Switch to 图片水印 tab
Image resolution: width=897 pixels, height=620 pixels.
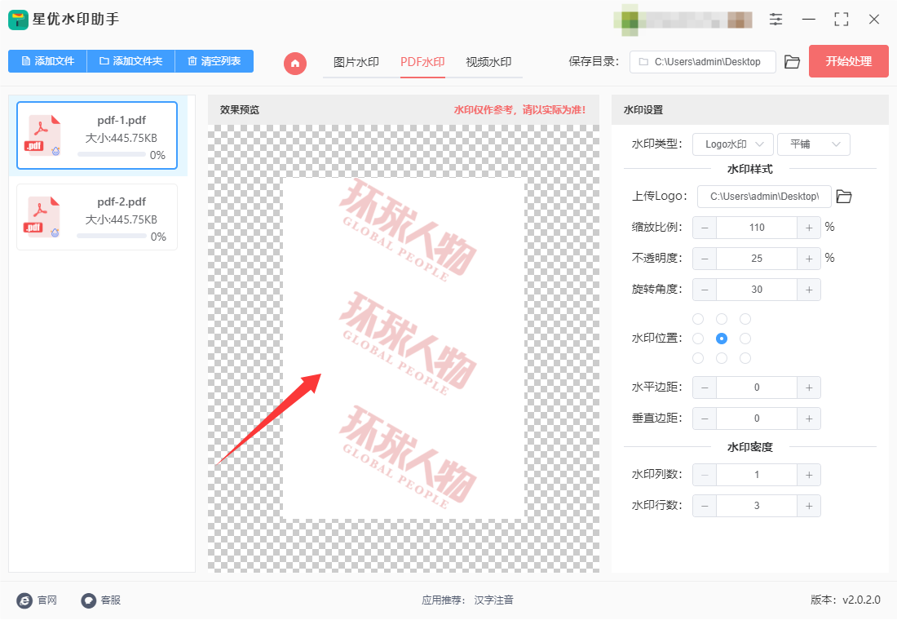click(356, 62)
